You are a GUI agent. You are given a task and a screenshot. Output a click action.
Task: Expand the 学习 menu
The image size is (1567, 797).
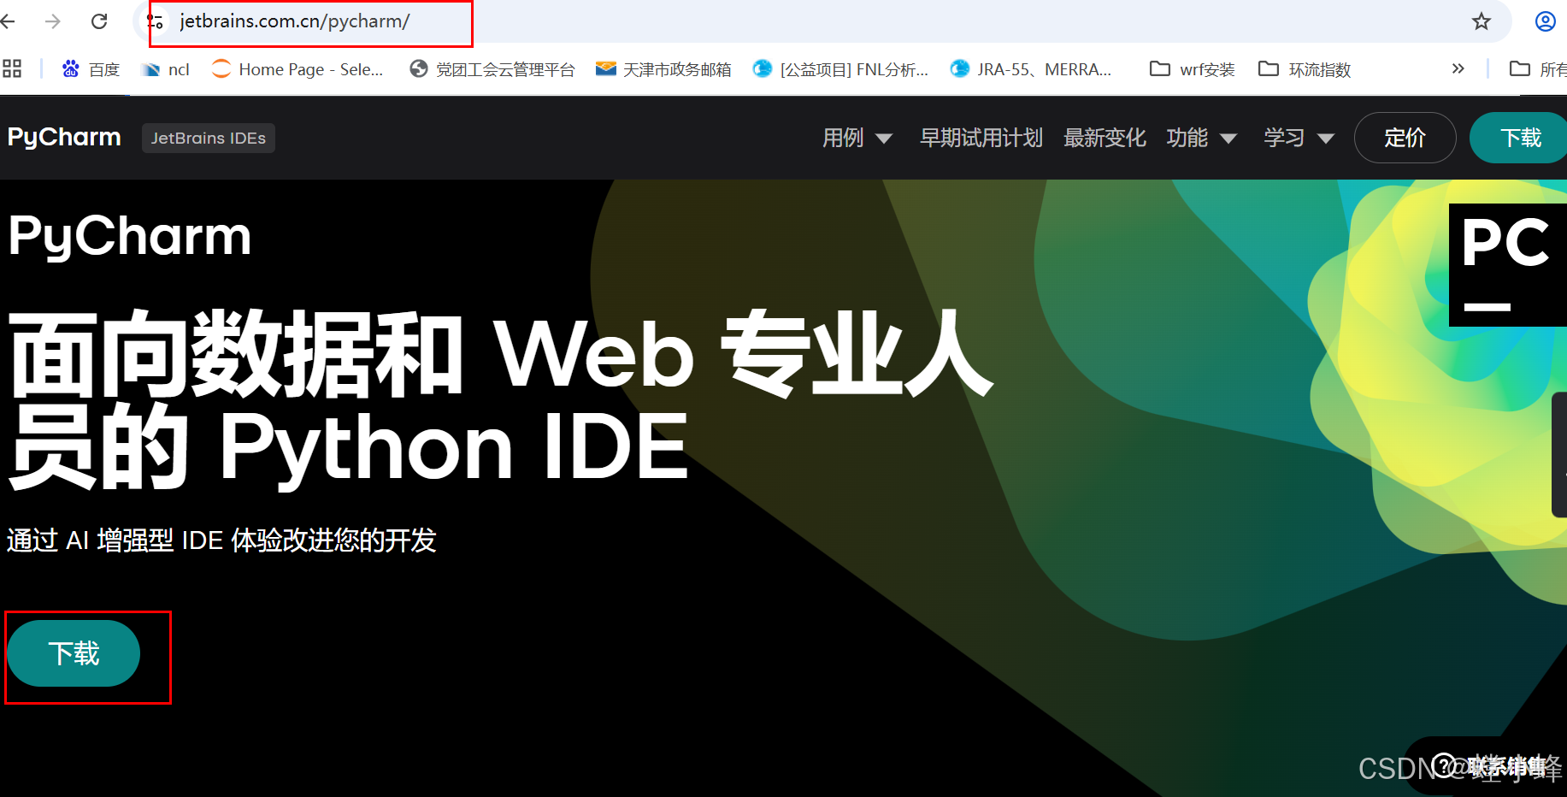(1299, 138)
